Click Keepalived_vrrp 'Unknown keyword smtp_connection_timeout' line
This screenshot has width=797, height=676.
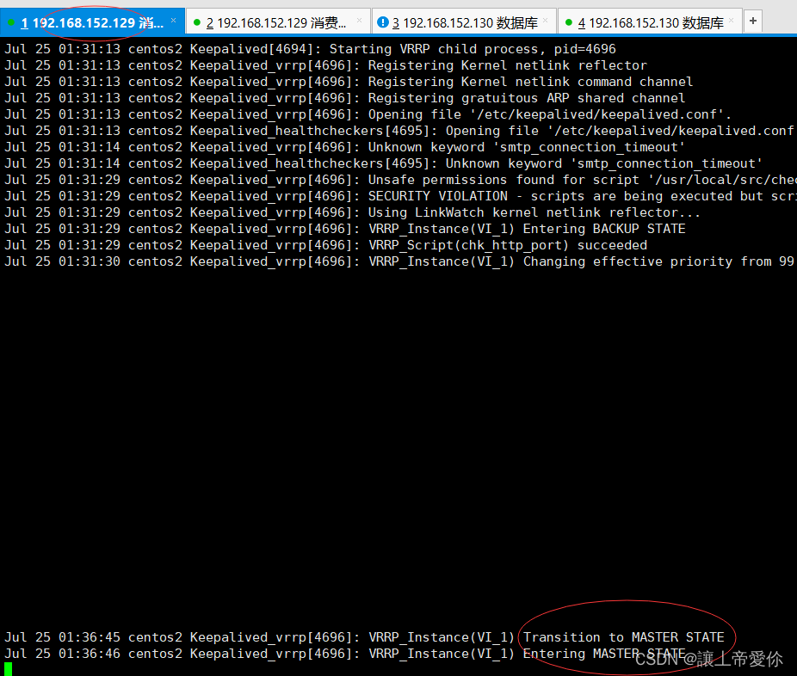[x=345, y=147]
